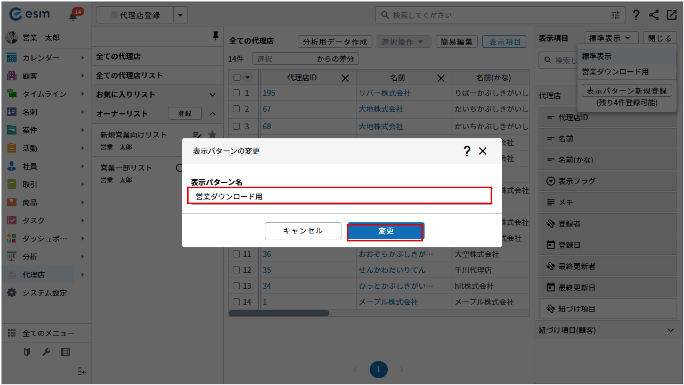Click the 表示フラグ field item
Image resolution: width=684 pixels, height=385 pixels.
[607, 181]
